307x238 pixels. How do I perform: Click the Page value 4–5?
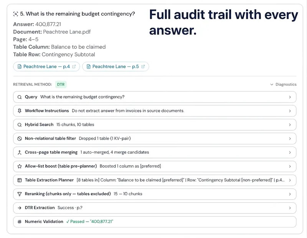(x=33, y=39)
